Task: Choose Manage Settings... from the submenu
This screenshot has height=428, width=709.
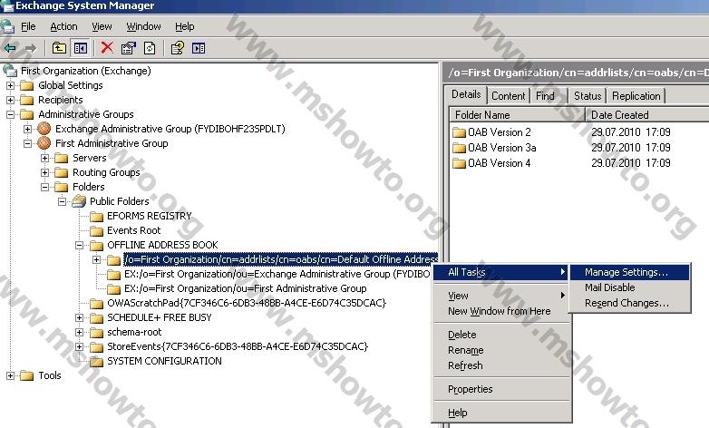Action: pyautogui.click(x=629, y=272)
